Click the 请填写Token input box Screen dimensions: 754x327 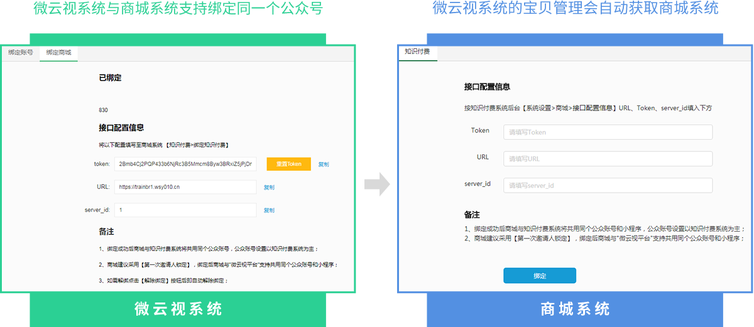[607, 132]
